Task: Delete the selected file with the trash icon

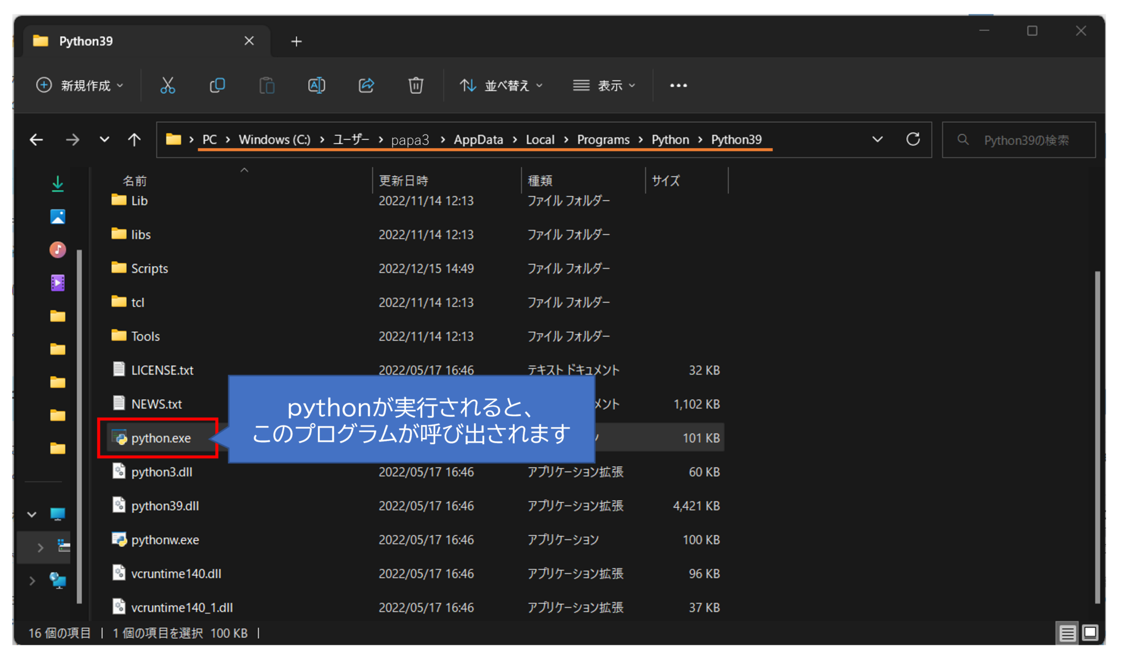Action: (416, 86)
